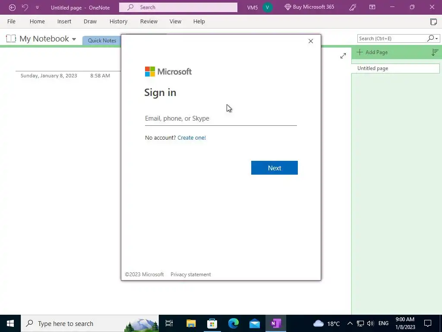Viewport: 442px width, 332px height.
Task: Click the taskbar Type here to search box
Action: click(90, 323)
